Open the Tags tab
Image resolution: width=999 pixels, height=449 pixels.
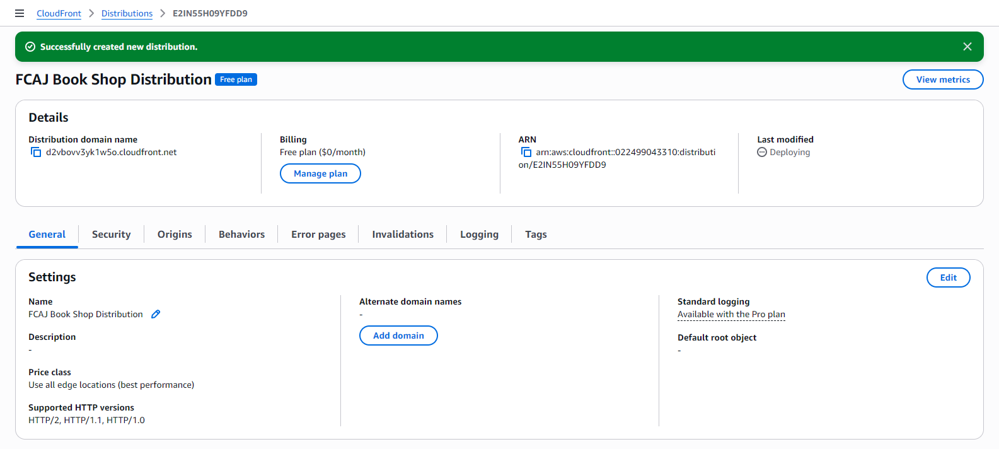click(536, 235)
